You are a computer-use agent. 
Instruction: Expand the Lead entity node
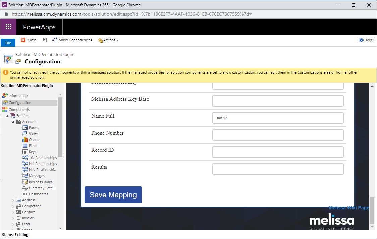click(x=13, y=224)
